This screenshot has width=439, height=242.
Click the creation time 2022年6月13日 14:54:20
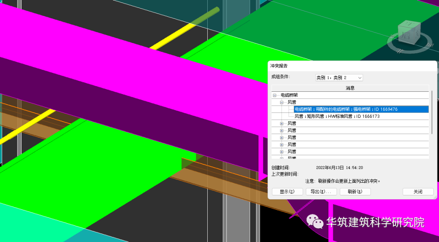click(x=339, y=168)
